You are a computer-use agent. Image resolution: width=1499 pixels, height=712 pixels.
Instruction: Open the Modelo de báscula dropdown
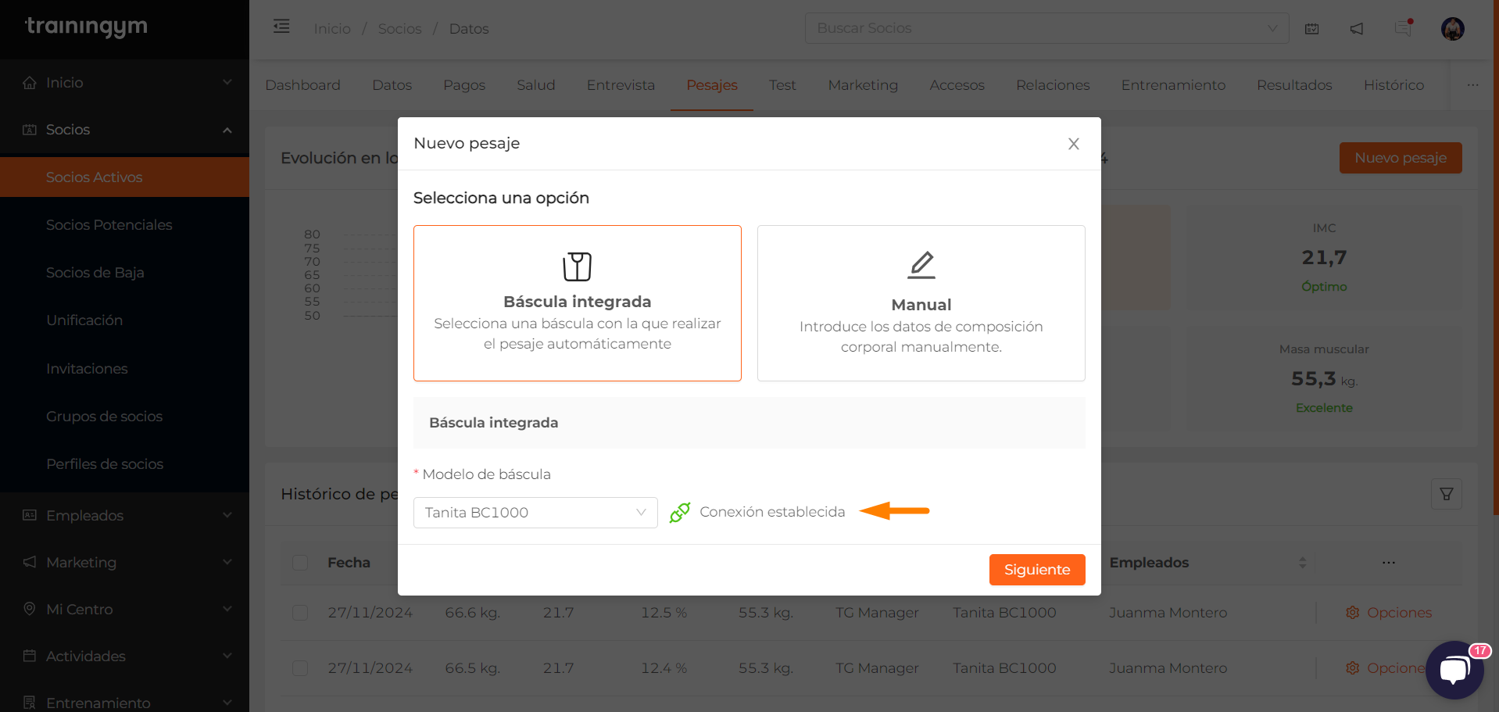535,513
